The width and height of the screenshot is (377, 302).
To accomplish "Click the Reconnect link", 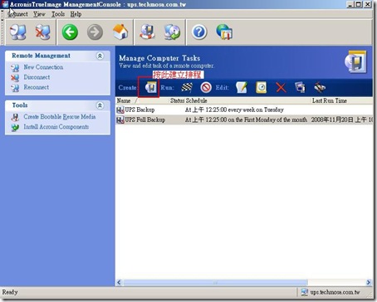I will click(37, 87).
